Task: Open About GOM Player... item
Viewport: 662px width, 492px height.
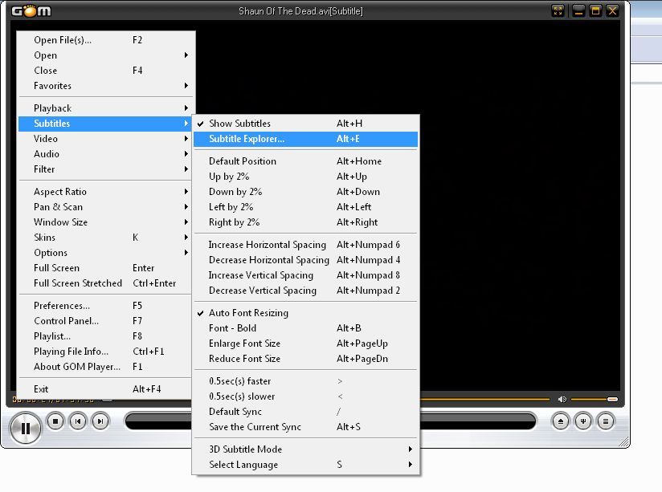Action: tap(105, 367)
